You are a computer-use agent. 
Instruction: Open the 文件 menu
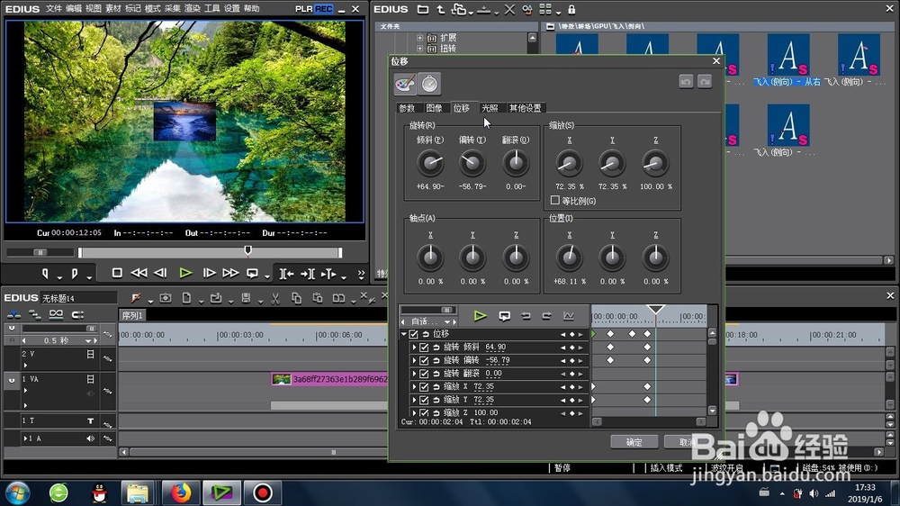click(53, 9)
